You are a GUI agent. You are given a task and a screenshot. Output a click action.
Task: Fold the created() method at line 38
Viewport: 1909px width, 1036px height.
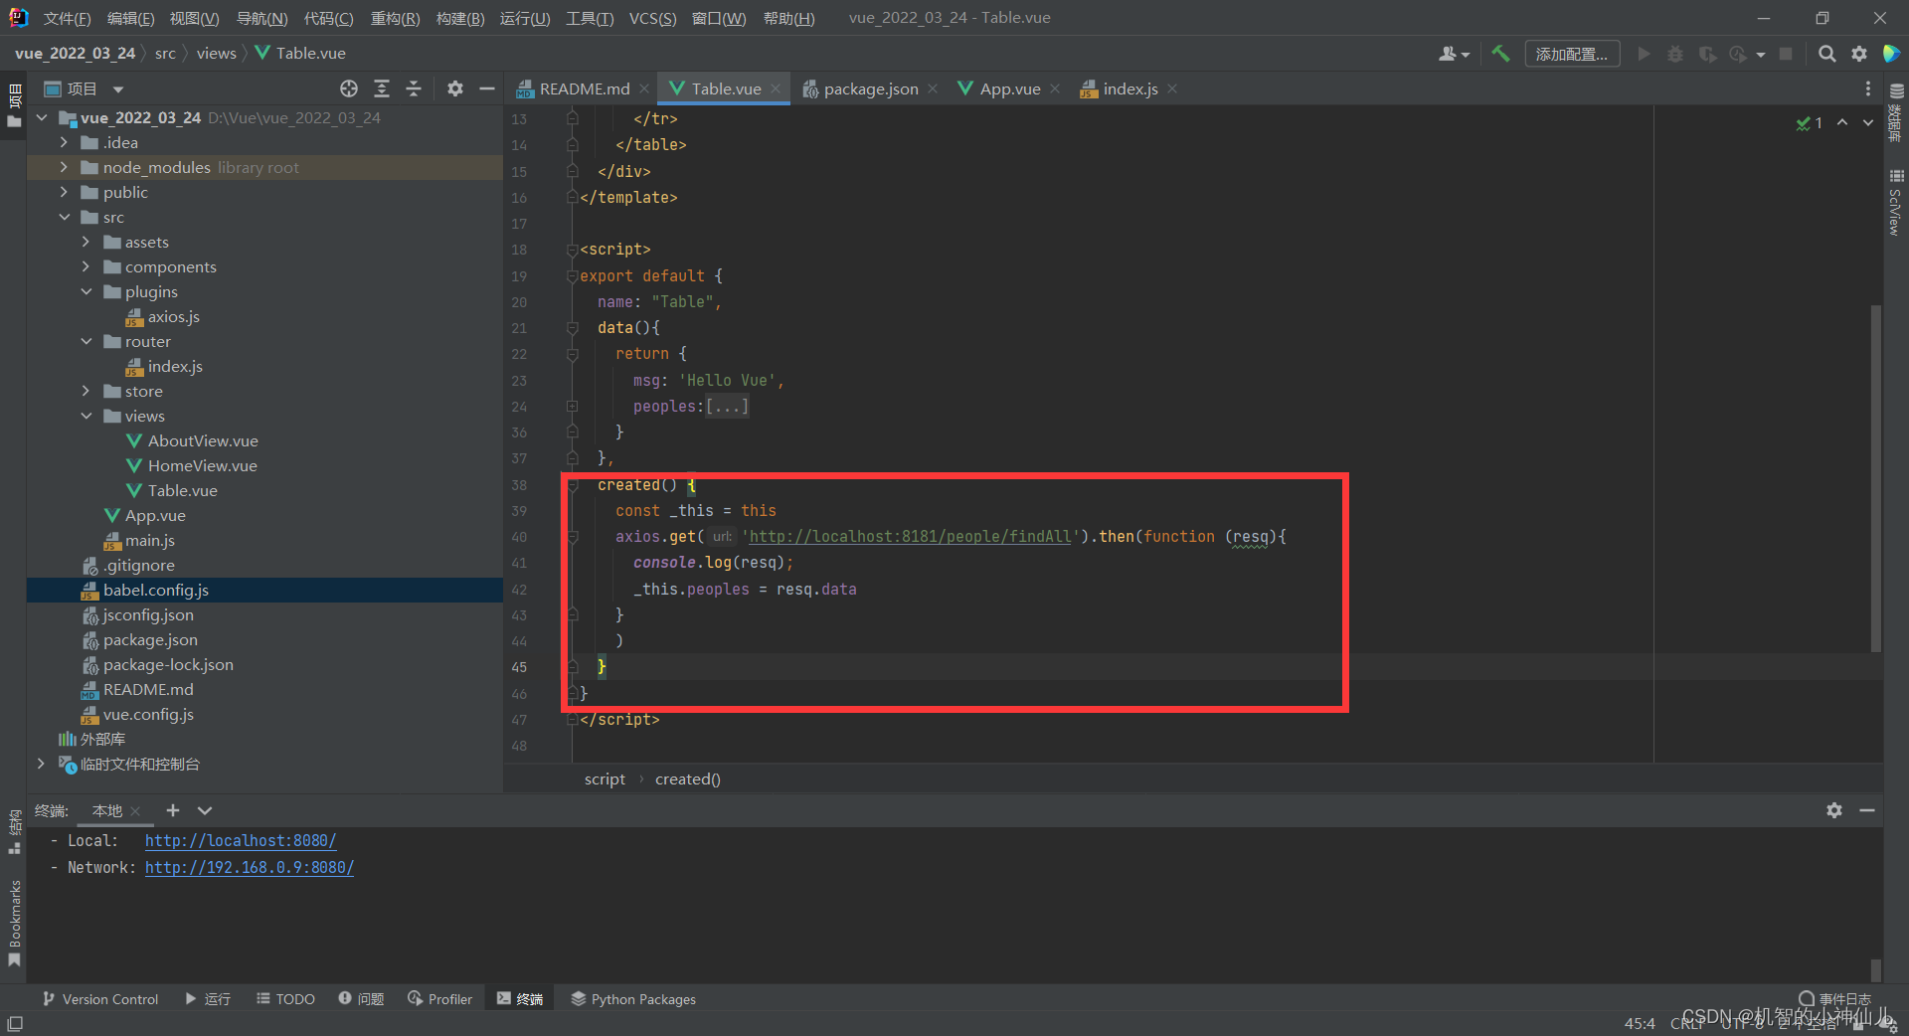[x=573, y=484]
